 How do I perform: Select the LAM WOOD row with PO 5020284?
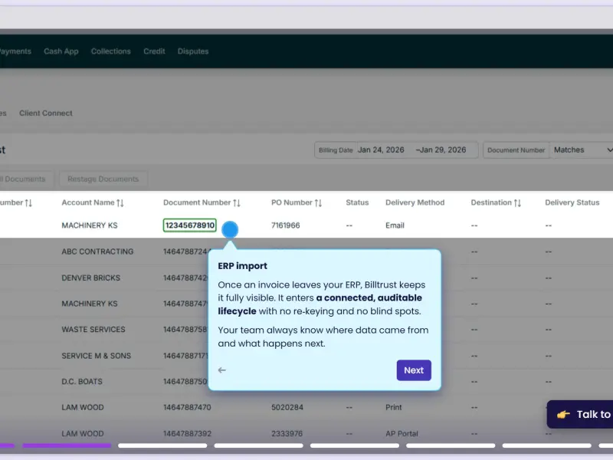point(306,407)
